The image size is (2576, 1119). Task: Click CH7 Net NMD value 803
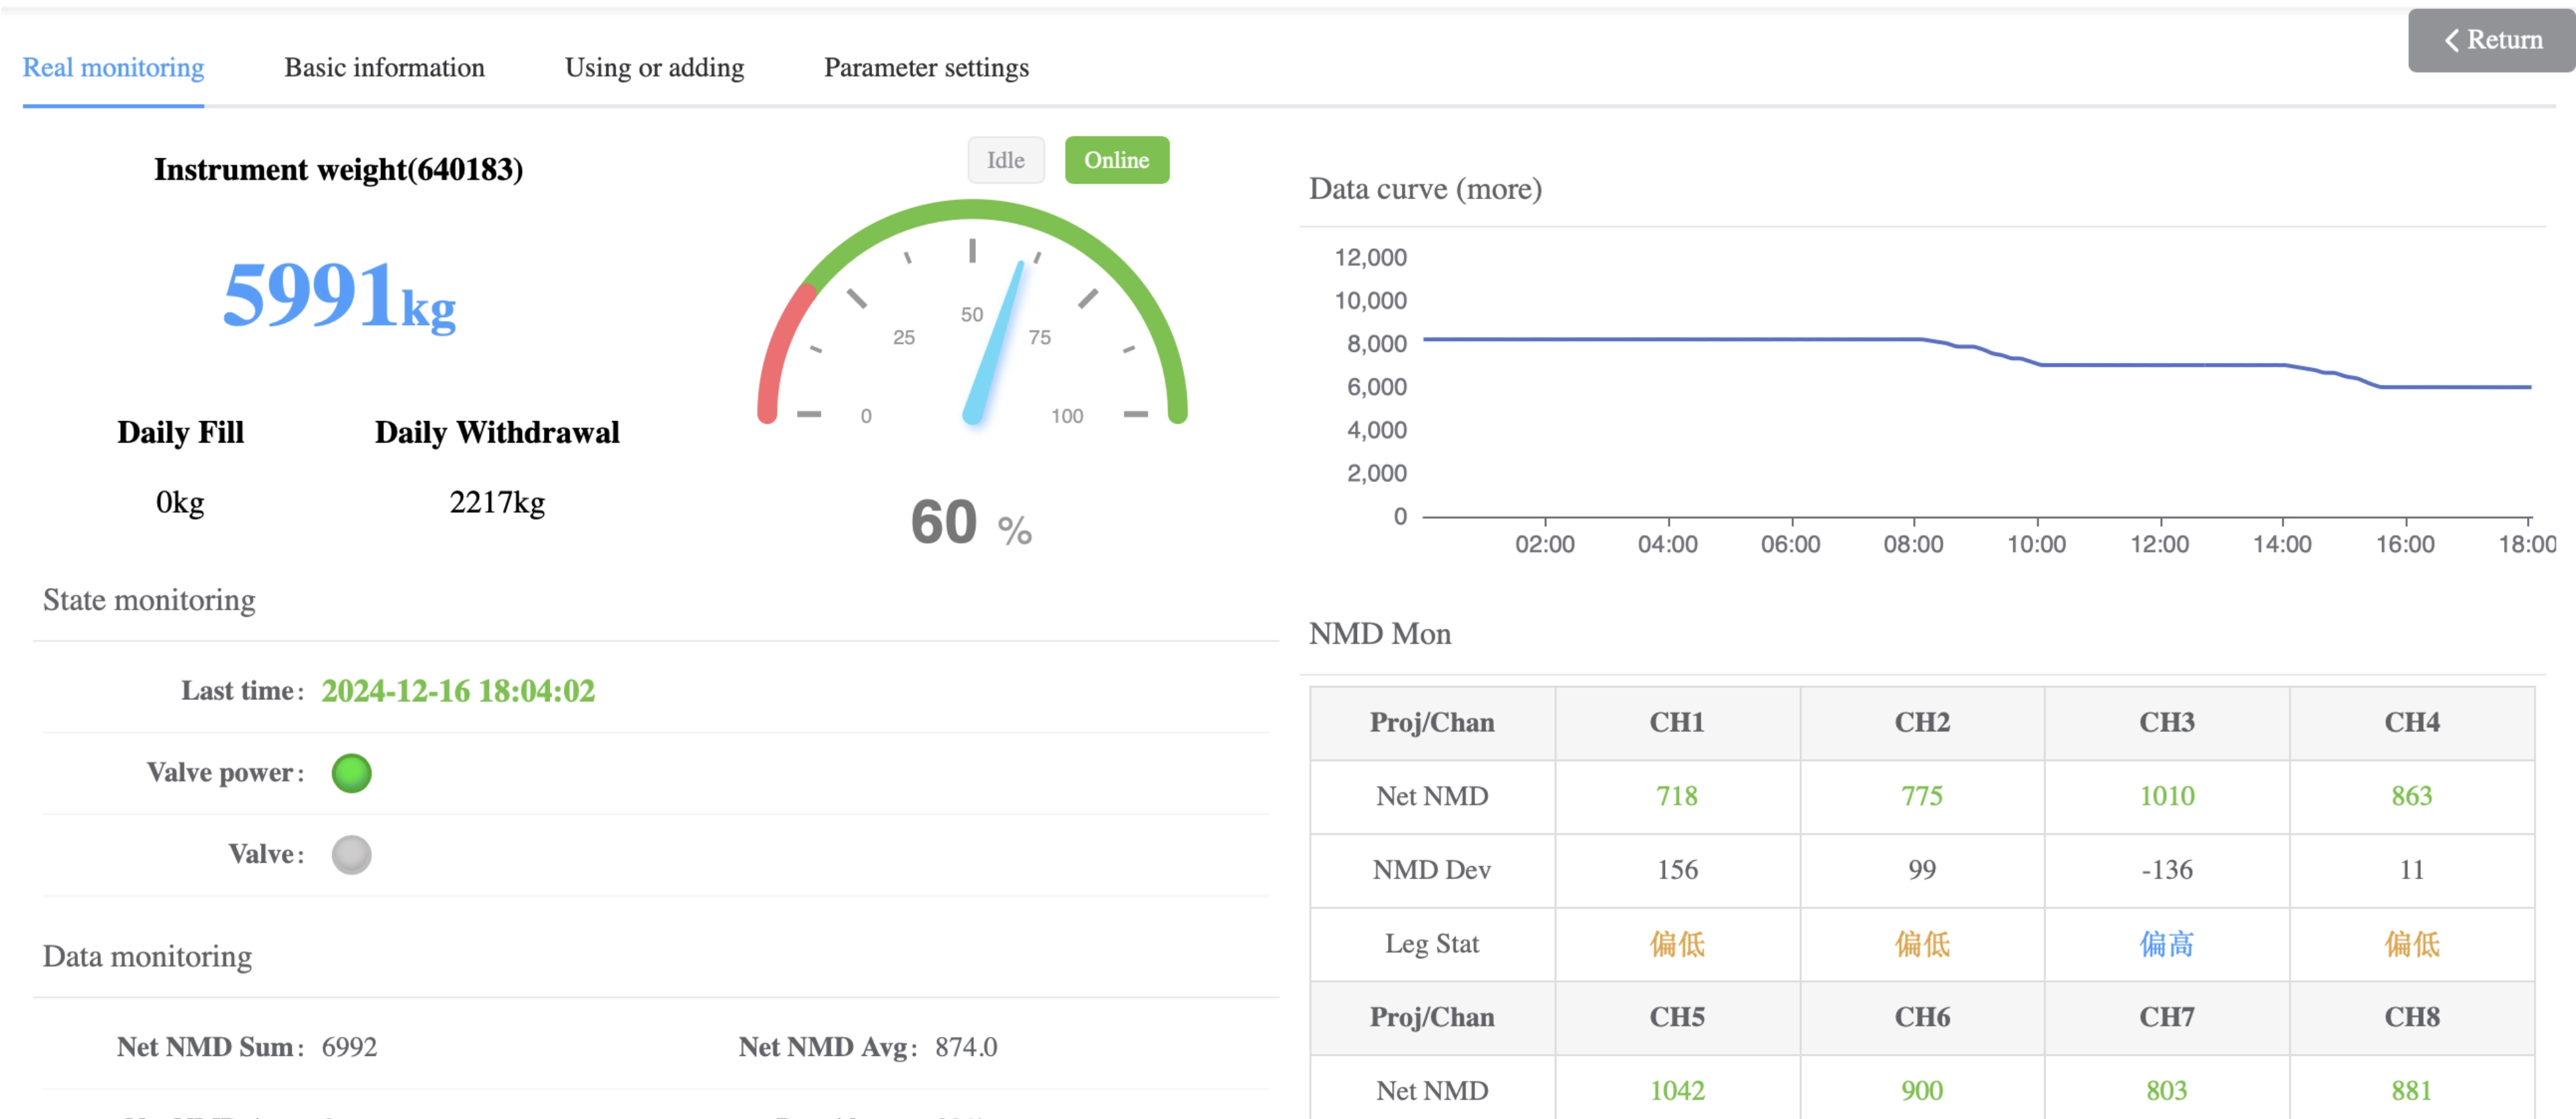tap(2167, 1090)
